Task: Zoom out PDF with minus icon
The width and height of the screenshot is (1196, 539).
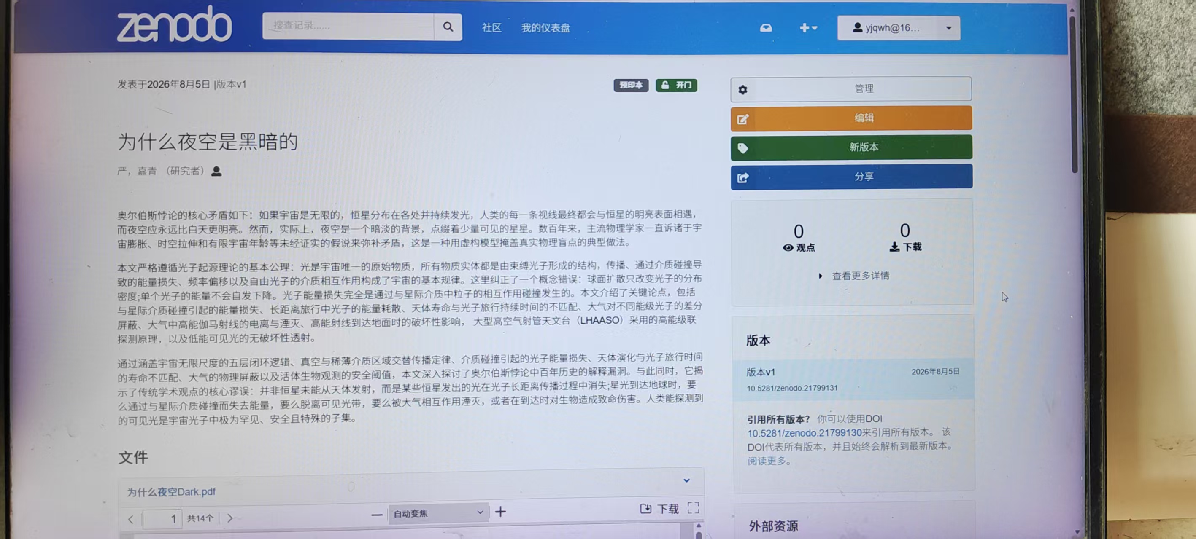Action: tap(377, 515)
